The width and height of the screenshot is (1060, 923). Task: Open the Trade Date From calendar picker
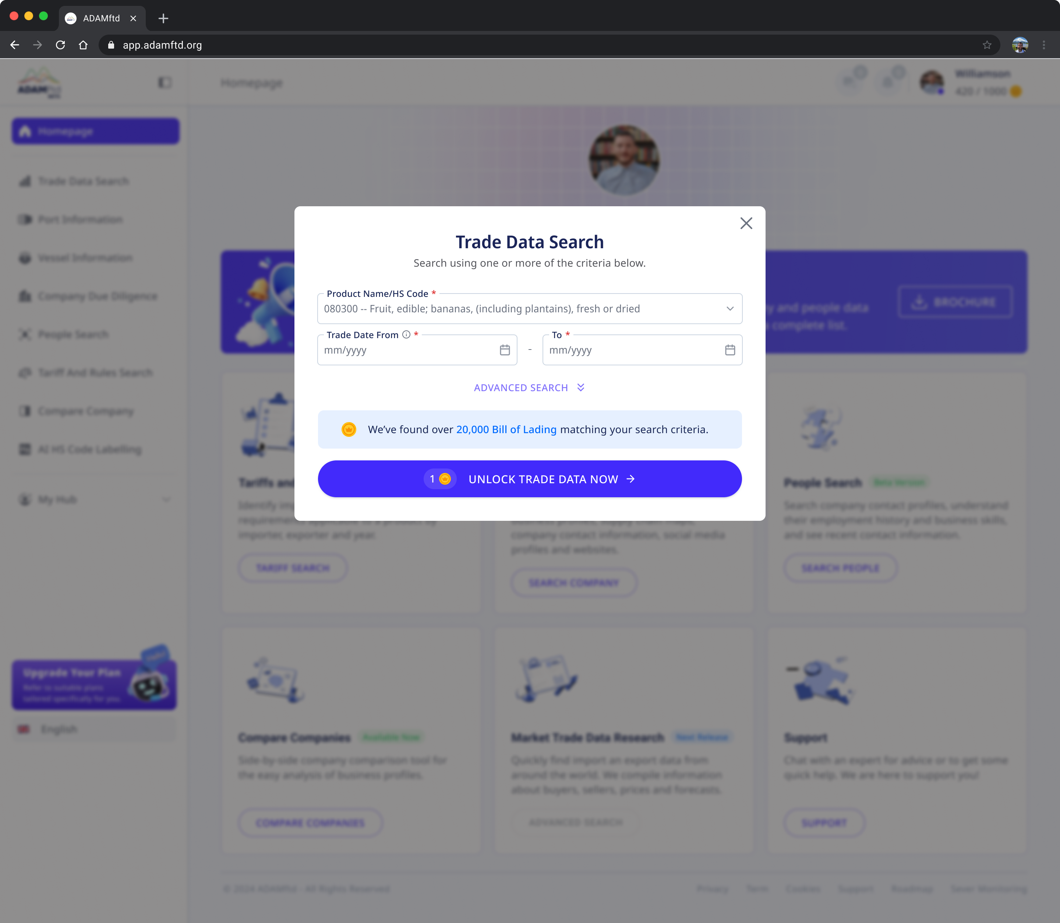[505, 350]
